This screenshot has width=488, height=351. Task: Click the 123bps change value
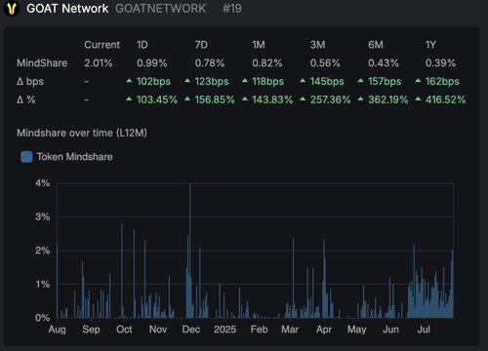point(212,81)
